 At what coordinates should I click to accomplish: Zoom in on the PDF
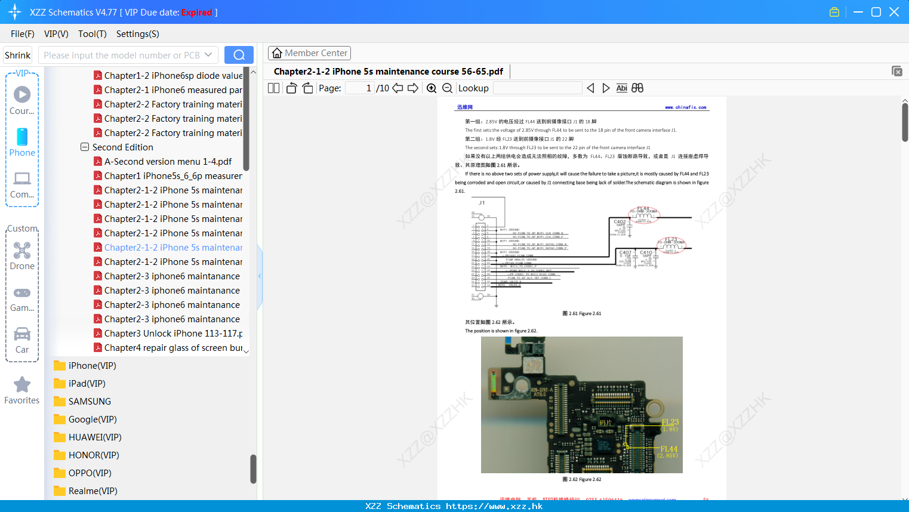432,88
